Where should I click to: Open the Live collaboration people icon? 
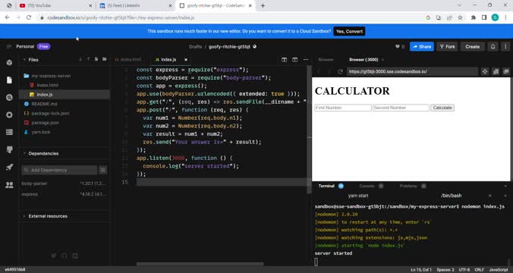click(x=9, y=185)
